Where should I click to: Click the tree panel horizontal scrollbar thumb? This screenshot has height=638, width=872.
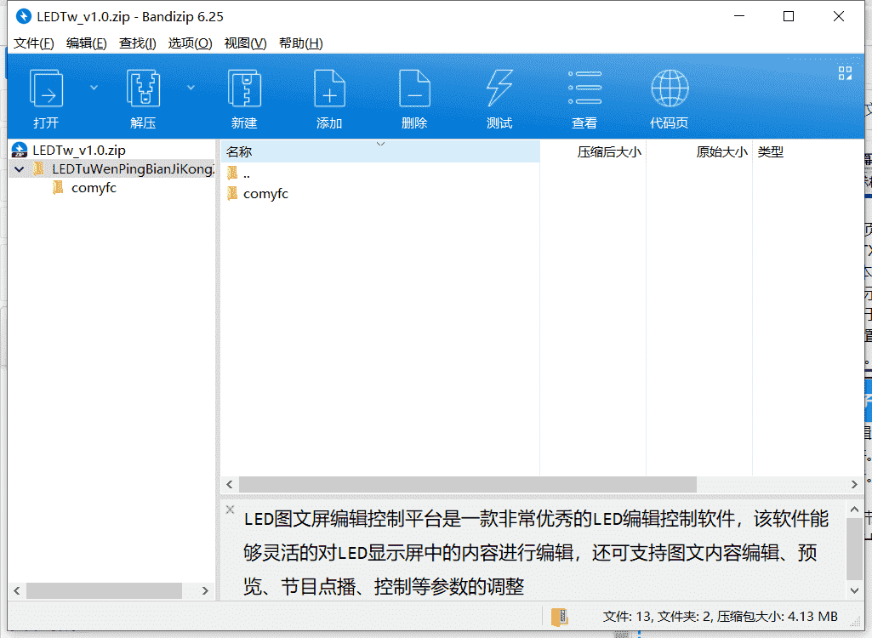pos(104,590)
